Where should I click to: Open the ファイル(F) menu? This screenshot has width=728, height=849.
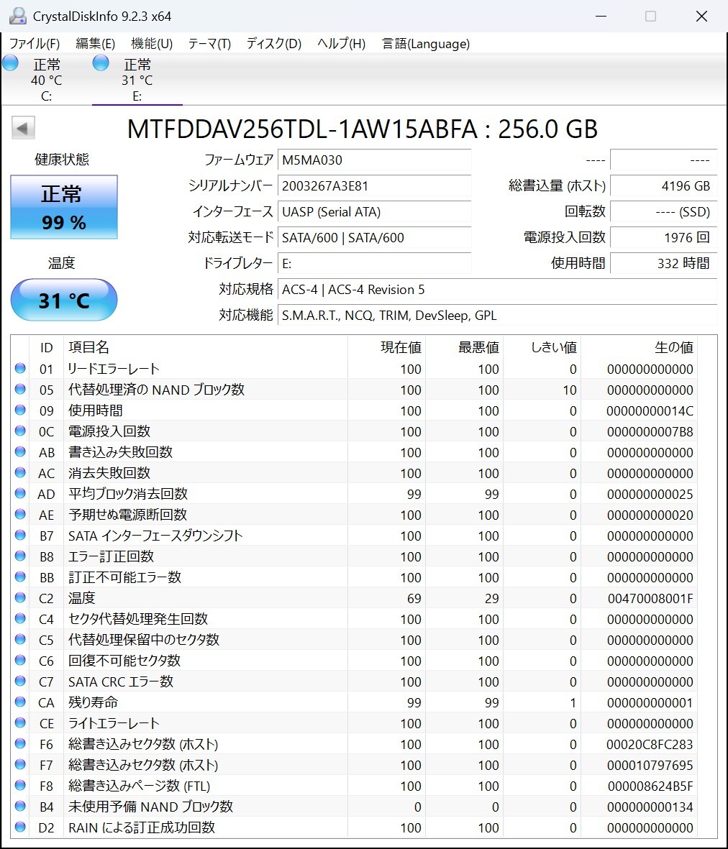point(35,44)
